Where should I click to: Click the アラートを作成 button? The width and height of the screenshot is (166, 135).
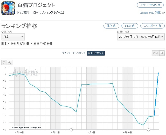click(x=150, y=5)
